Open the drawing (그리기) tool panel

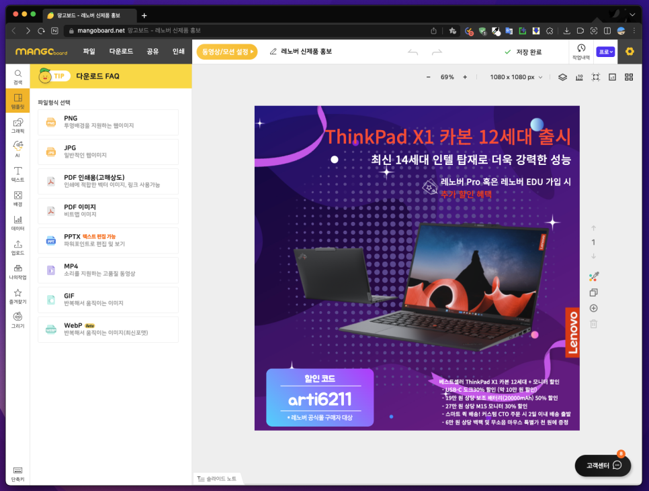(x=17, y=321)
